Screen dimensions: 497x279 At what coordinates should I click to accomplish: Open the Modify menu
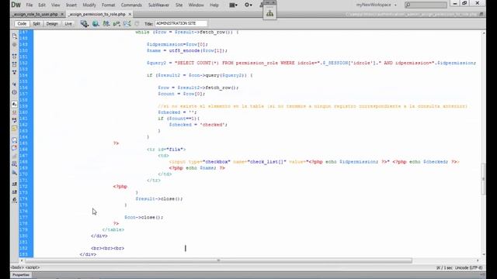pyautogui.click(x=89, y=5)
